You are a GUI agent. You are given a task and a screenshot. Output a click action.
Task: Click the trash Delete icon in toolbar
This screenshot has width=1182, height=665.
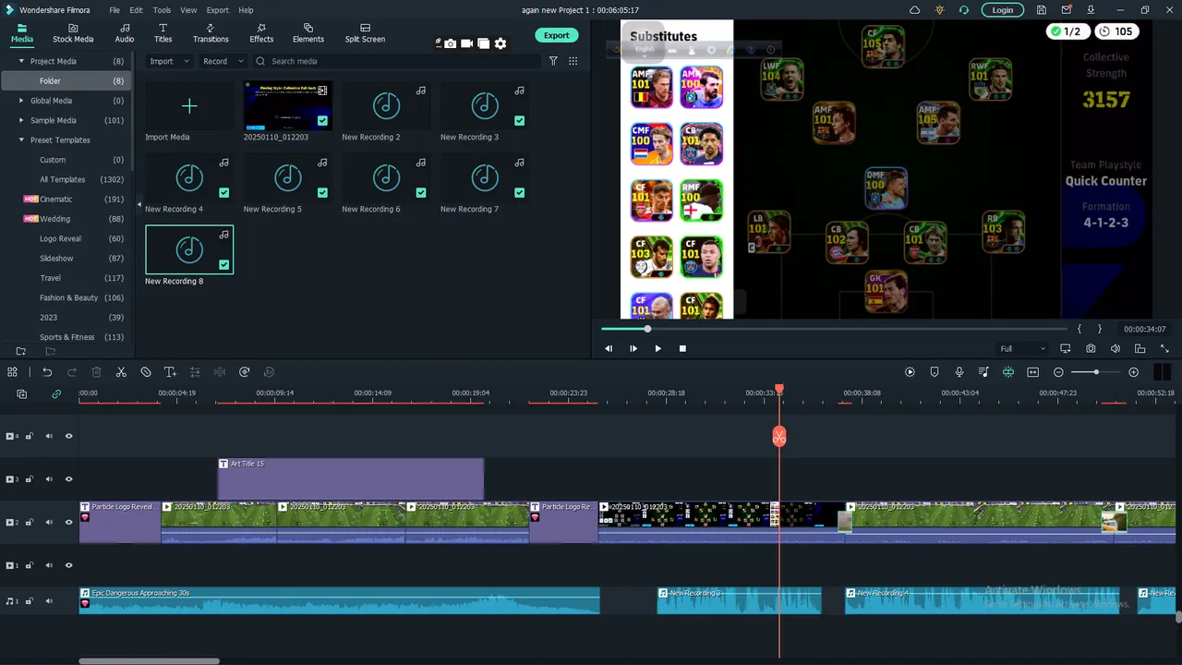point(96,372)
